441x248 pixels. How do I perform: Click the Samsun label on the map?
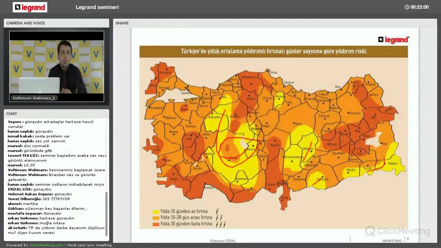pyautogui.click(x=288, y=82)
